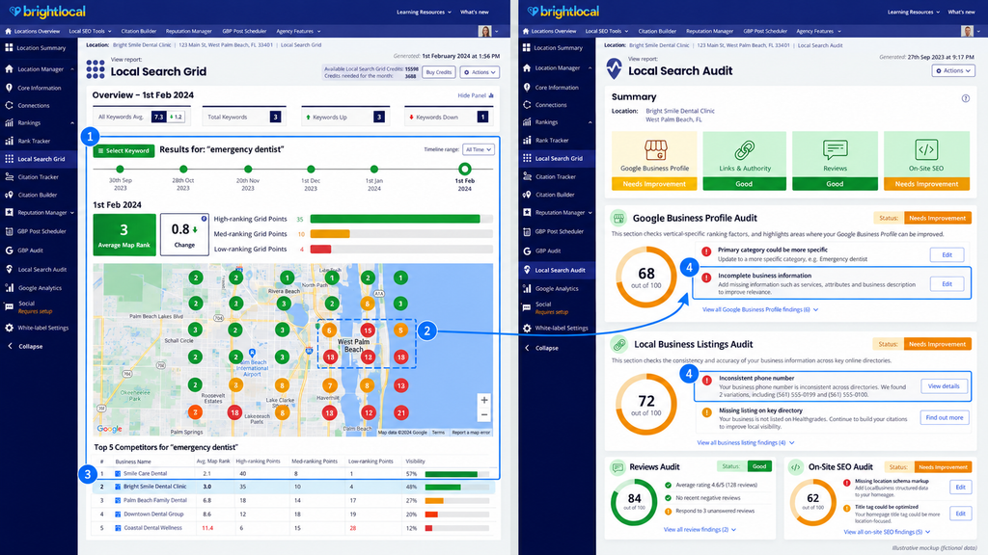Click Rank Tracker chart icon in left window
988x555 pixels.
[x=9, y=141]
